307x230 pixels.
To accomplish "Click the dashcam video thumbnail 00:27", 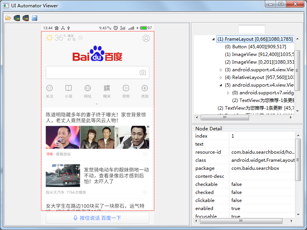I will (x=63, y=176).
